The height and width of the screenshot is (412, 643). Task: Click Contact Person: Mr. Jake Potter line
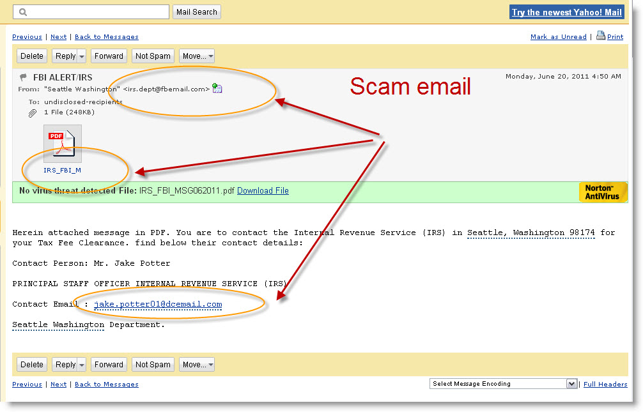pos(91,263)
